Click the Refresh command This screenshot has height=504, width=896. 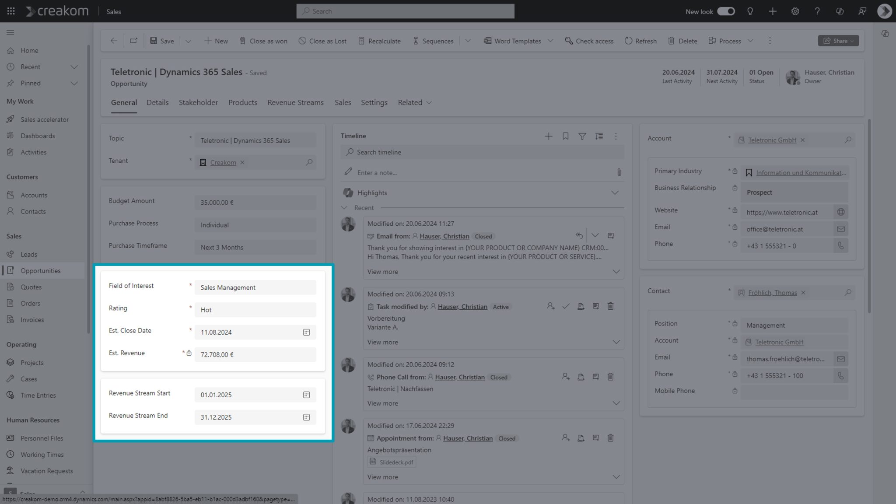click(640, 41)
